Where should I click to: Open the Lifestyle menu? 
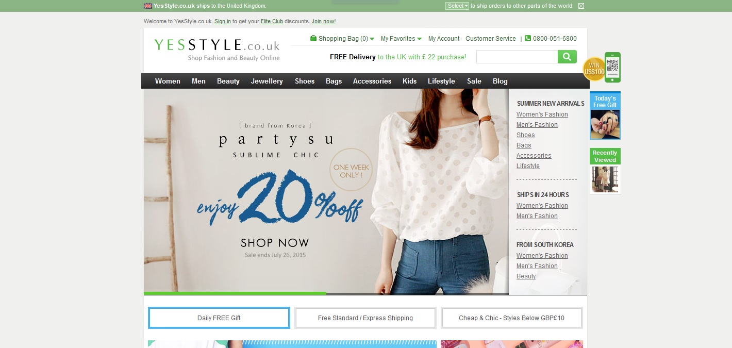(441, 81)
